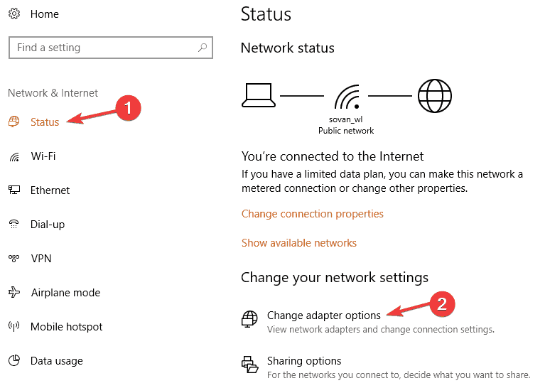This screenshot has height=388, width=545.
Task: Open Sharing options
Action: point(304,361)
